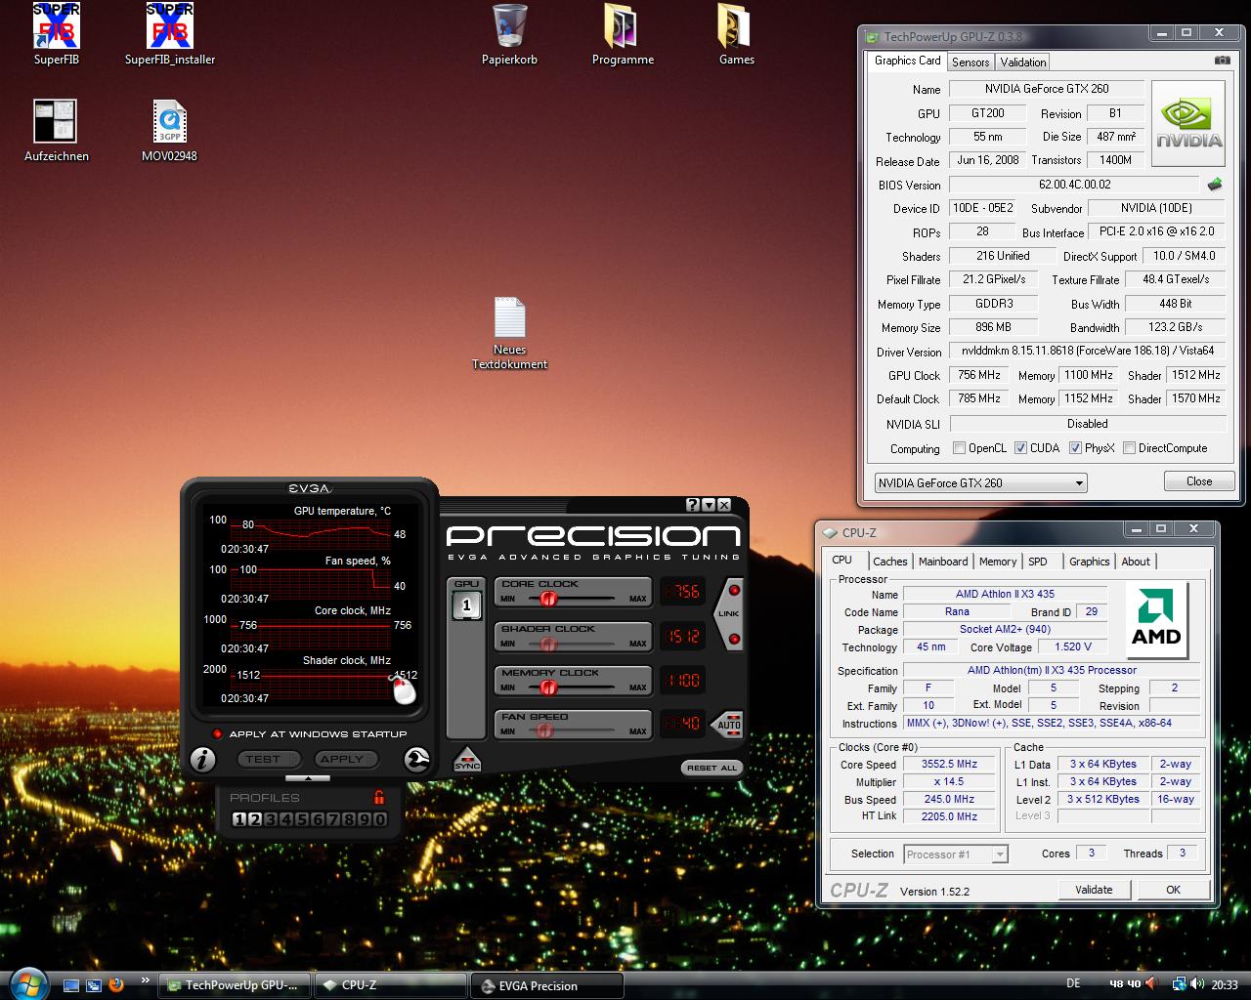1251x1000 pixels.
Task: Click the GPU-Z camera screenshot icon
Action: point(1222,61)
